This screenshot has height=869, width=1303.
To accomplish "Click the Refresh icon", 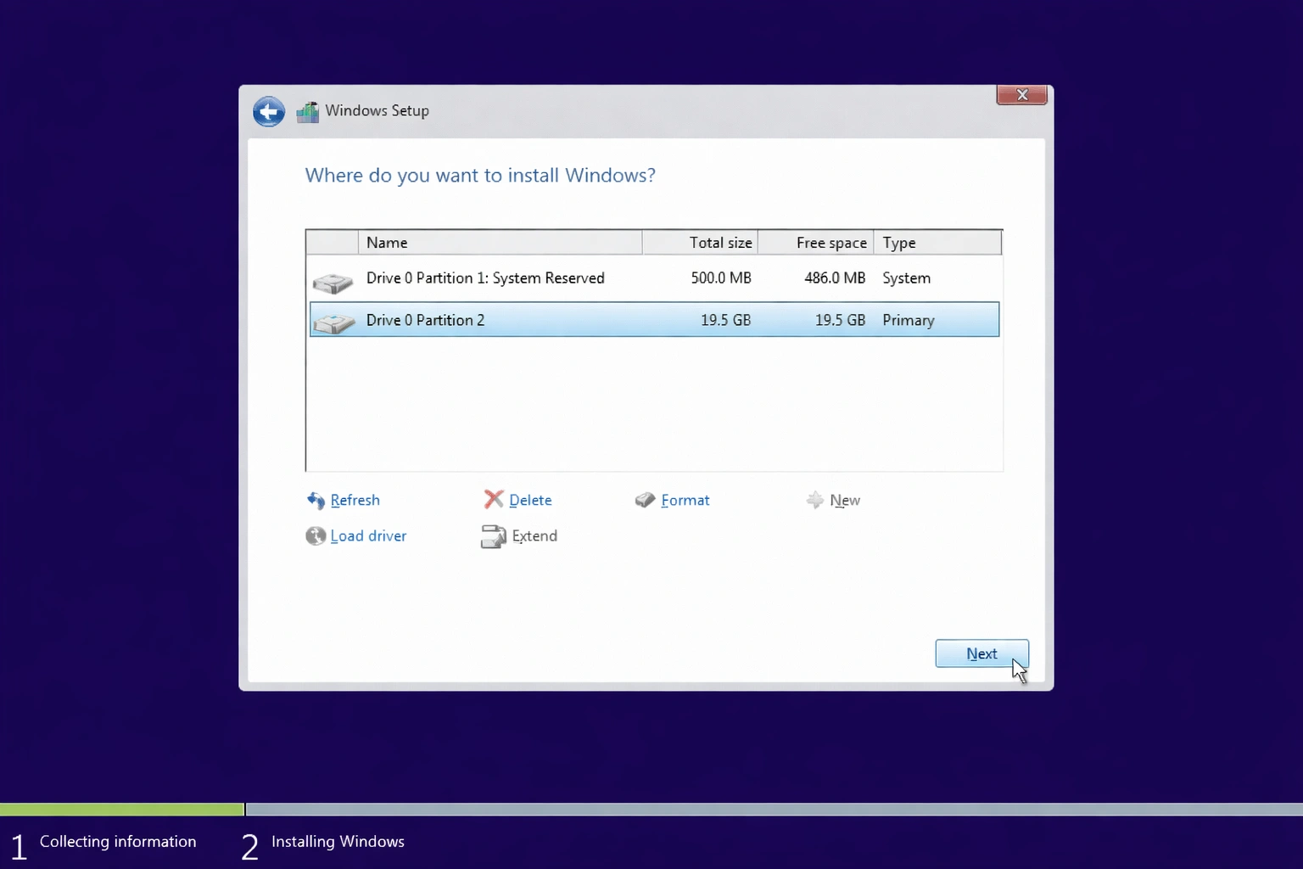I will (x=315, y=501).
